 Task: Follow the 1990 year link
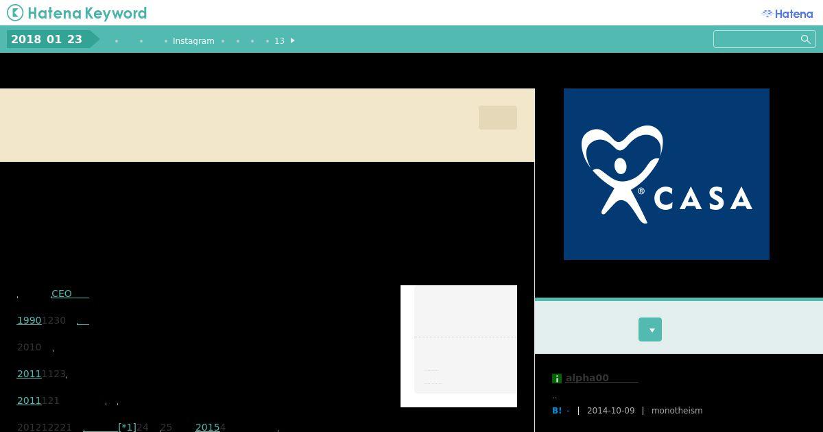coord(29,320)
